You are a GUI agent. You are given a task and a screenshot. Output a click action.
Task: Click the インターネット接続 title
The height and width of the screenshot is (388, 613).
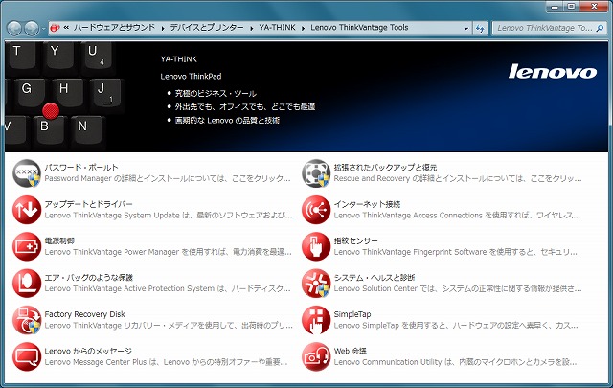367,204
